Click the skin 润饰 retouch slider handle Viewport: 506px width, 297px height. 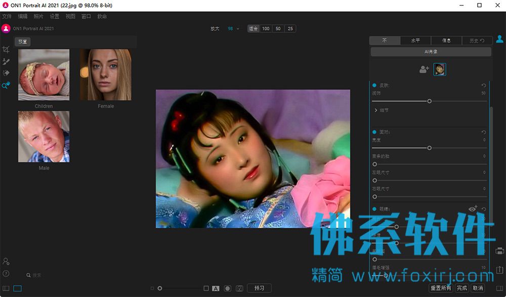tap(429, 101)
